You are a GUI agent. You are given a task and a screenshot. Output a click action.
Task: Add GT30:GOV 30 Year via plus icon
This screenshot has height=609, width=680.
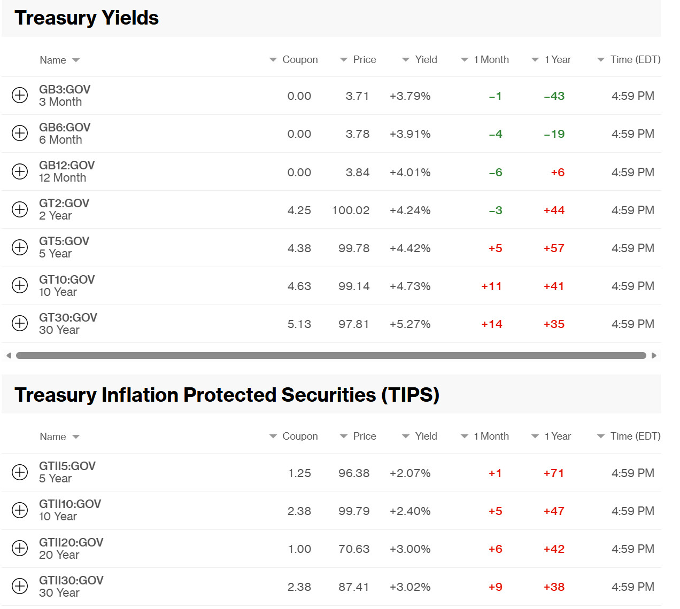(20, 323)
